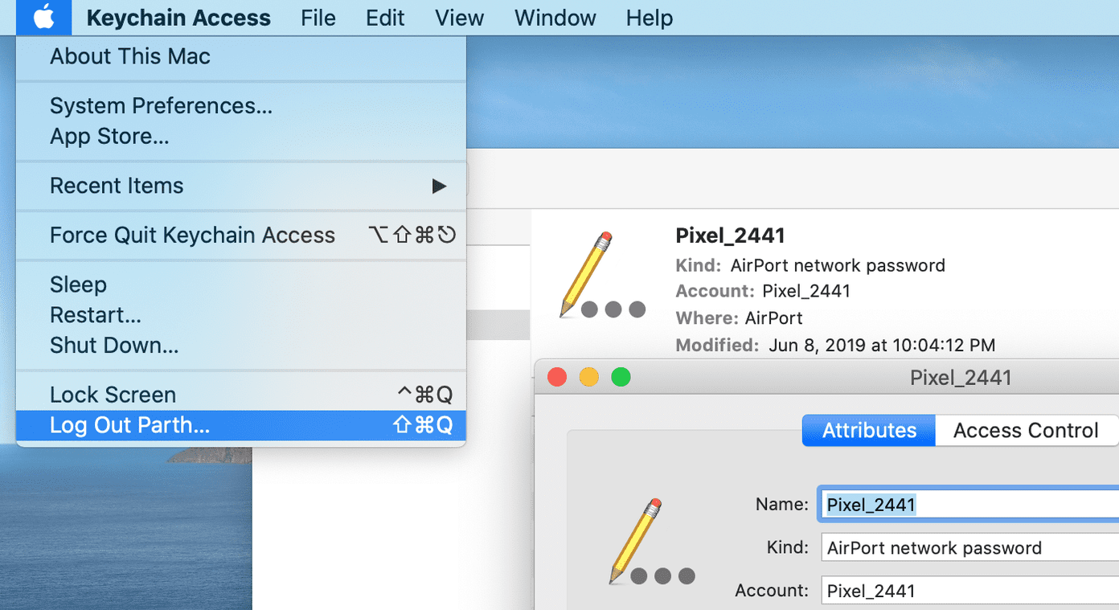Select the Attributes tab
Image resolution: width=1119 pixels, height=610 pixels.
pyautogui.click(x=868, y=431)
